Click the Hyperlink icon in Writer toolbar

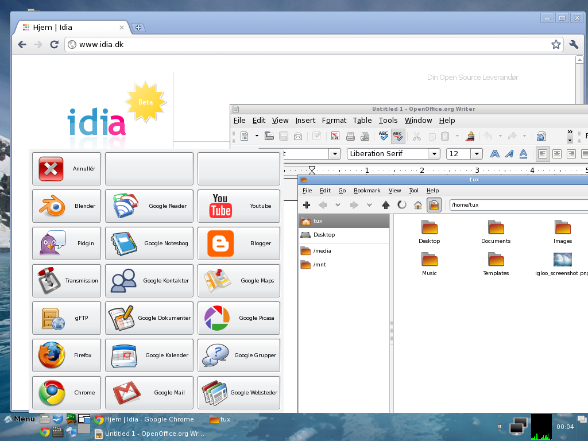(x=541, y=136)
